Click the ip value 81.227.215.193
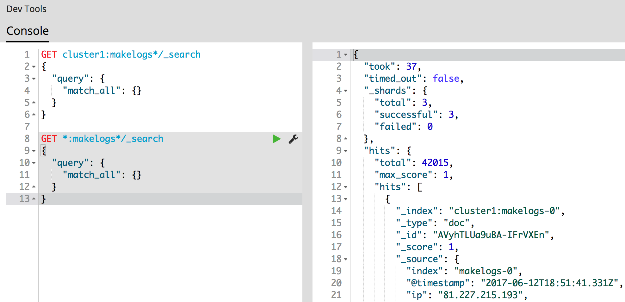 click(x=480, y=295)
